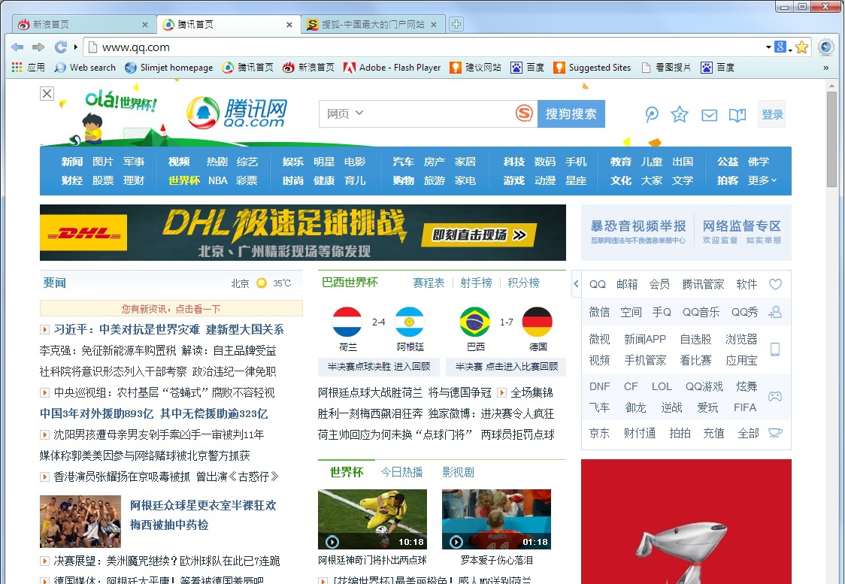Open Web search bookmark
Viewport: 845px width, 584px height.
click(85, 68)
